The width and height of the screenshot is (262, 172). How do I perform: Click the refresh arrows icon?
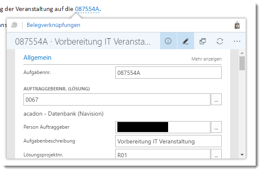pyautogui.click(x=220, y=41)
